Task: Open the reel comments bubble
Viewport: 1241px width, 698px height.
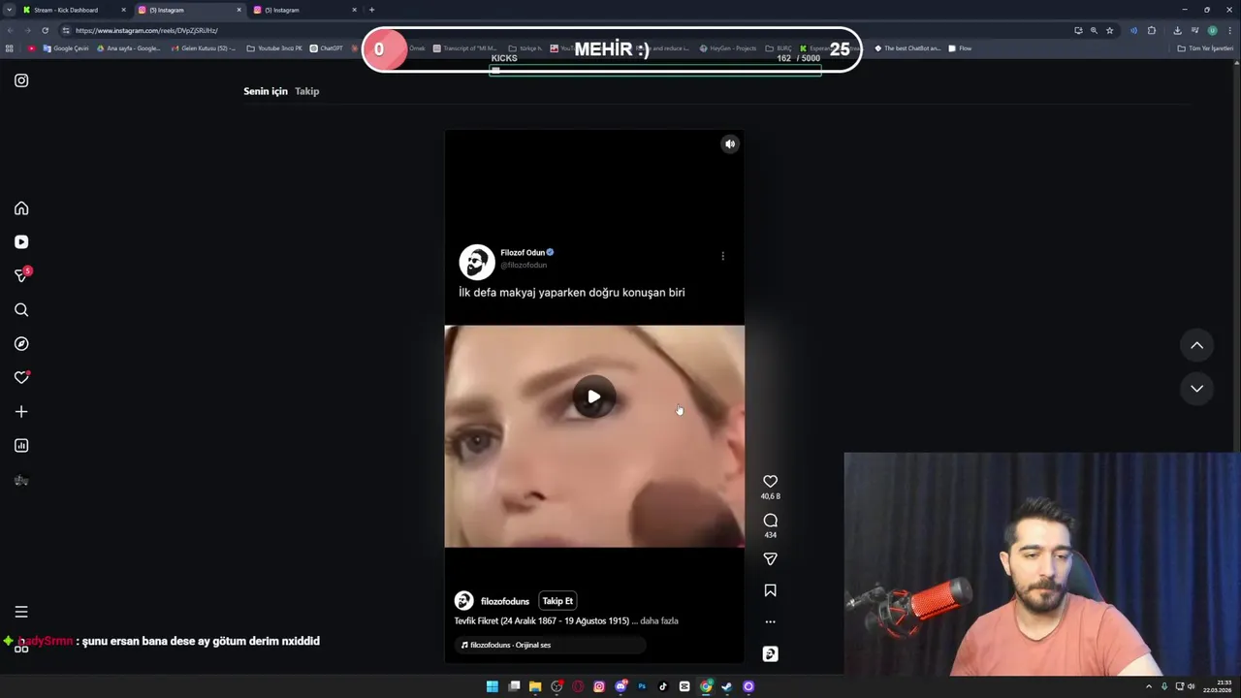Action: tap(770, 521)
